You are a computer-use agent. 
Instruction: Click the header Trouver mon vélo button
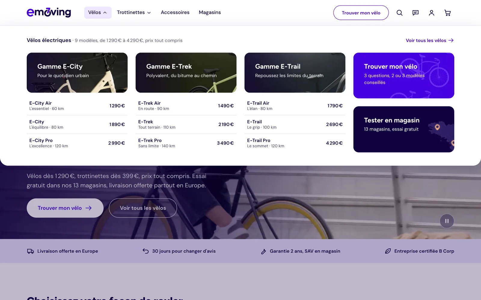coord(361,13)
